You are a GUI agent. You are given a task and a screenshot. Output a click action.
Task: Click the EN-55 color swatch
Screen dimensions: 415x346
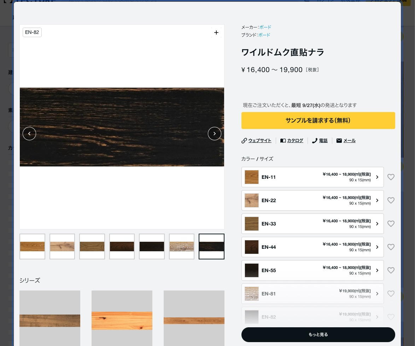pos(251,270)
